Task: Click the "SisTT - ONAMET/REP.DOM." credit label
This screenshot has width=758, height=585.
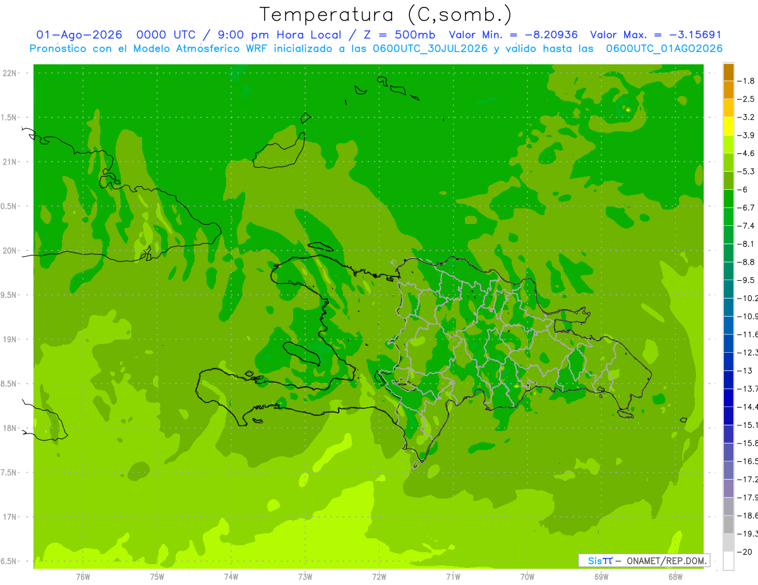Action: click(x=644, y=560)
